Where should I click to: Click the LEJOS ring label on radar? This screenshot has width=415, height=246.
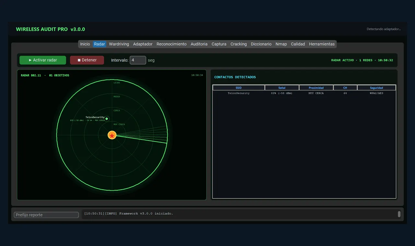[x=117, y=83]
